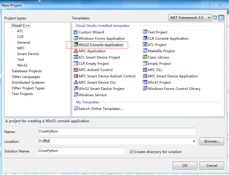Click the Cancel button

[212, 166]
